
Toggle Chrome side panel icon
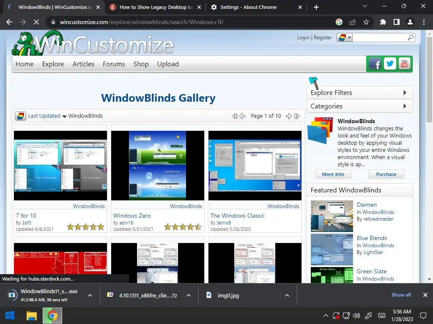tap(397, 22)
